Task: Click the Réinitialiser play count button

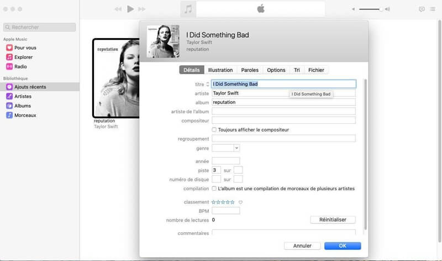Action: click(x=333, y=220)
